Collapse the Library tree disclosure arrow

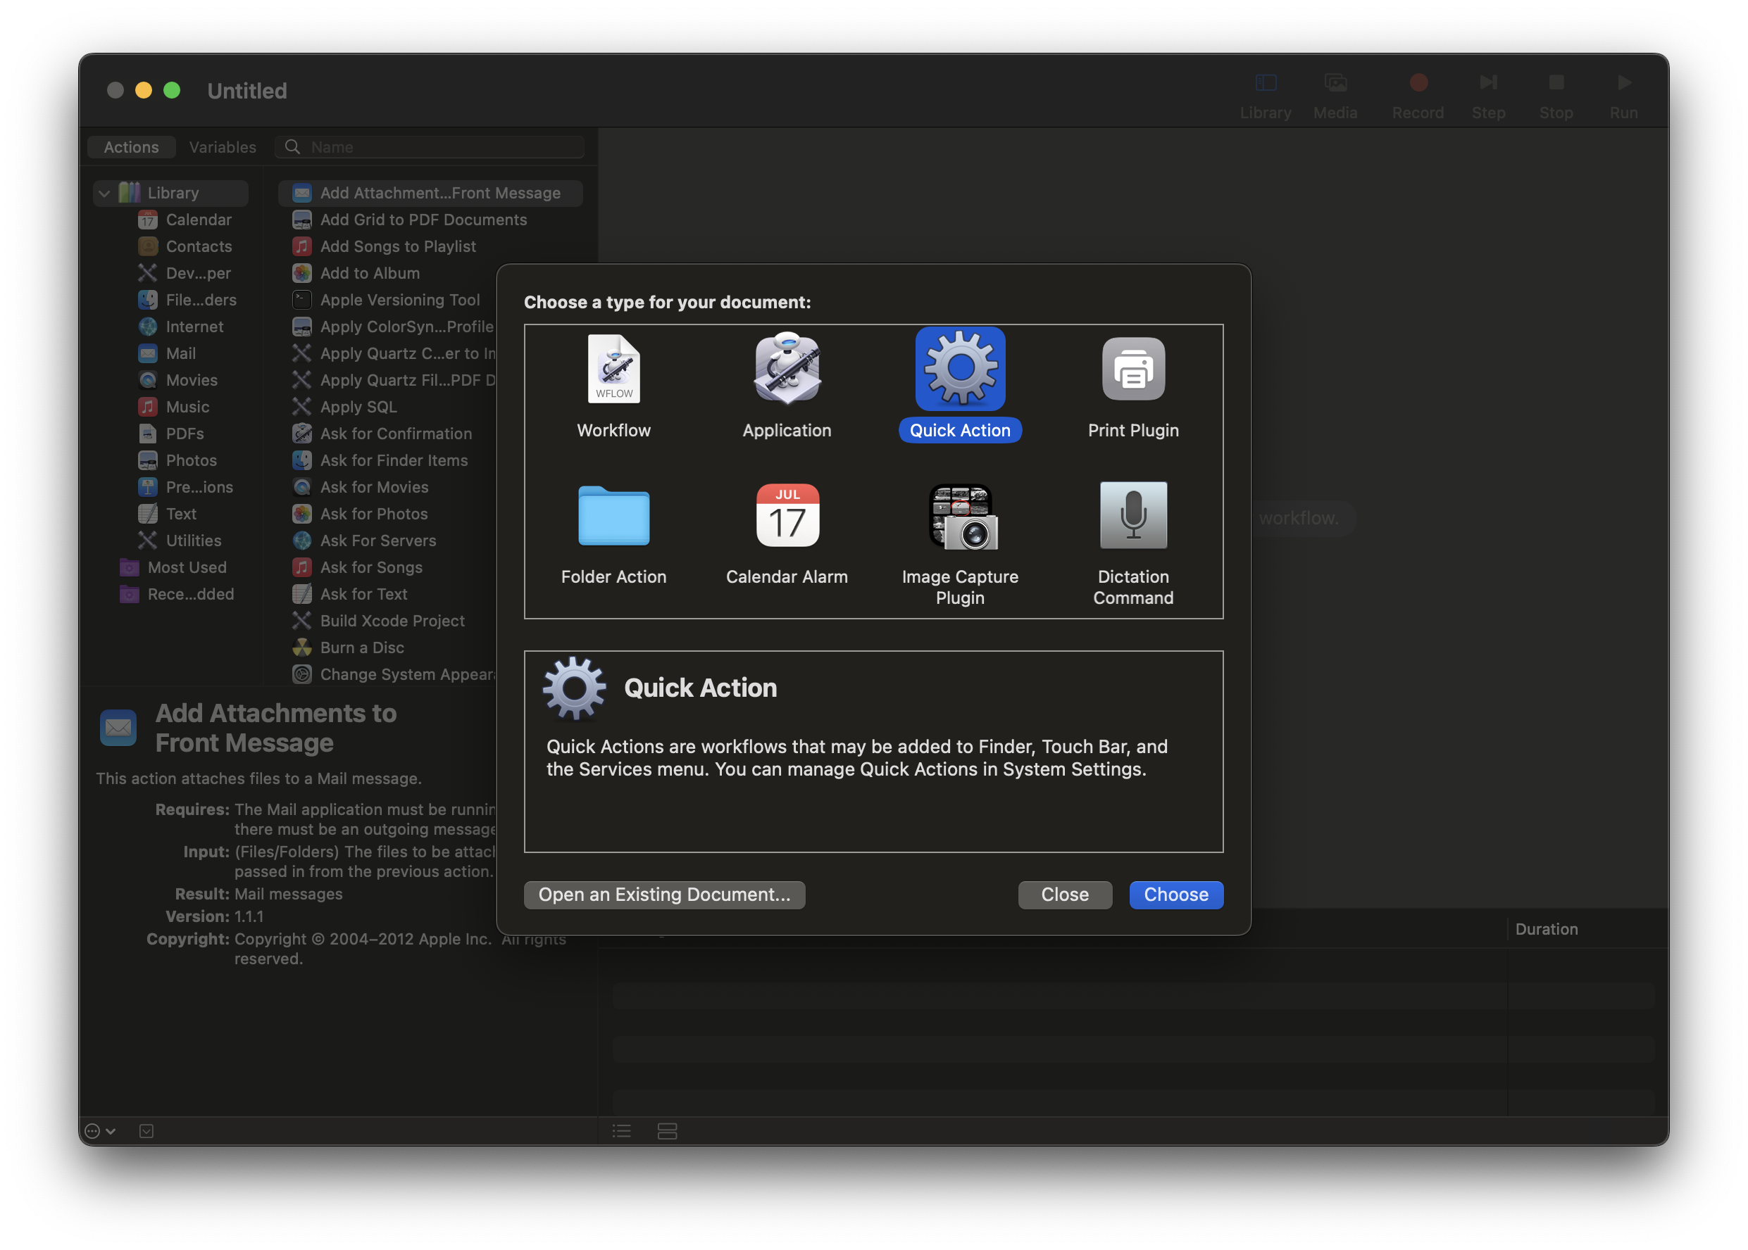click(104, 193)
